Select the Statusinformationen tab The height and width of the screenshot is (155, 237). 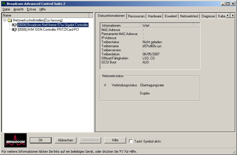coord(111,16)
